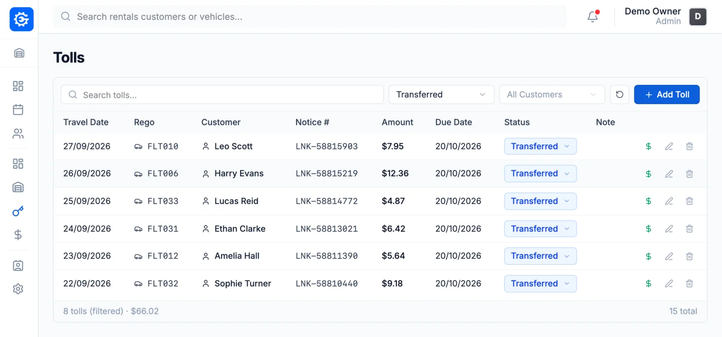Select the key icon in the sidebar
The image size is (722, 337).
[18, 211]
